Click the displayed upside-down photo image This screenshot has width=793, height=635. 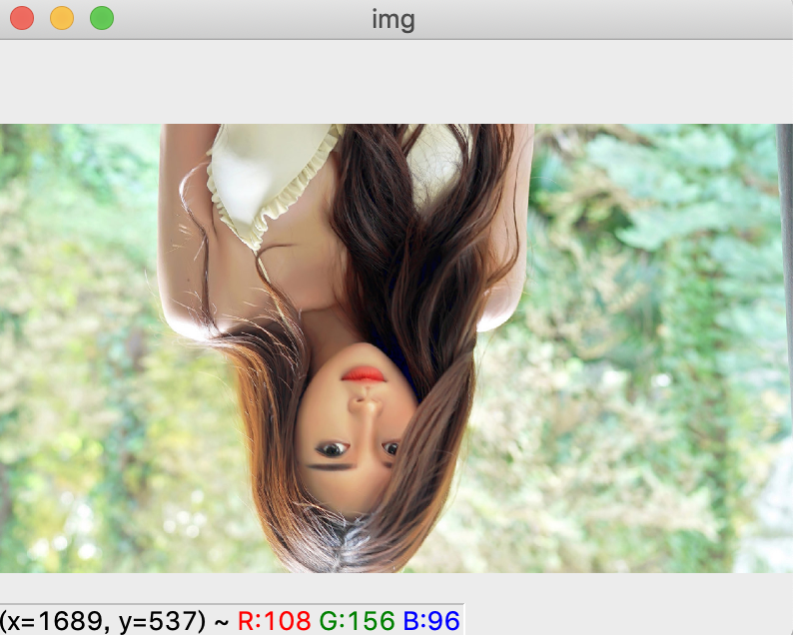396,348
